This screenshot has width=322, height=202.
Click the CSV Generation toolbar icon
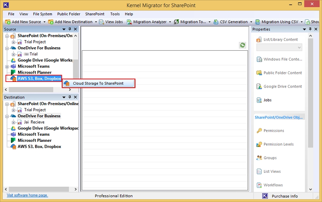coord(216,22)
